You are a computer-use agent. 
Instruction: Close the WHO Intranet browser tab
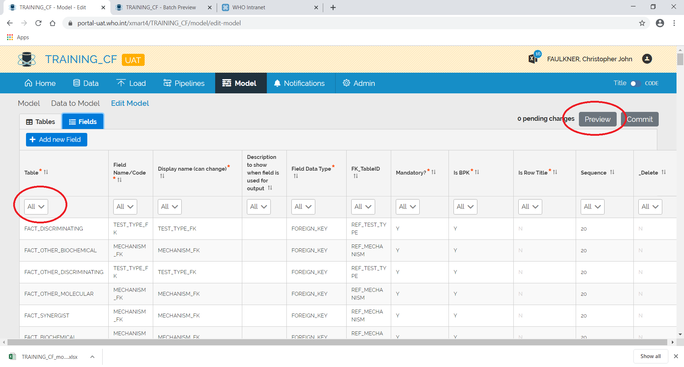[x=316, y=7]
